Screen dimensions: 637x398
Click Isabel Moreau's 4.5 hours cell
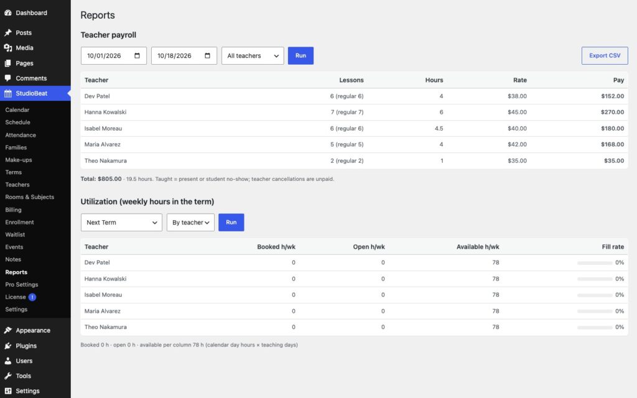click(439, 128)
